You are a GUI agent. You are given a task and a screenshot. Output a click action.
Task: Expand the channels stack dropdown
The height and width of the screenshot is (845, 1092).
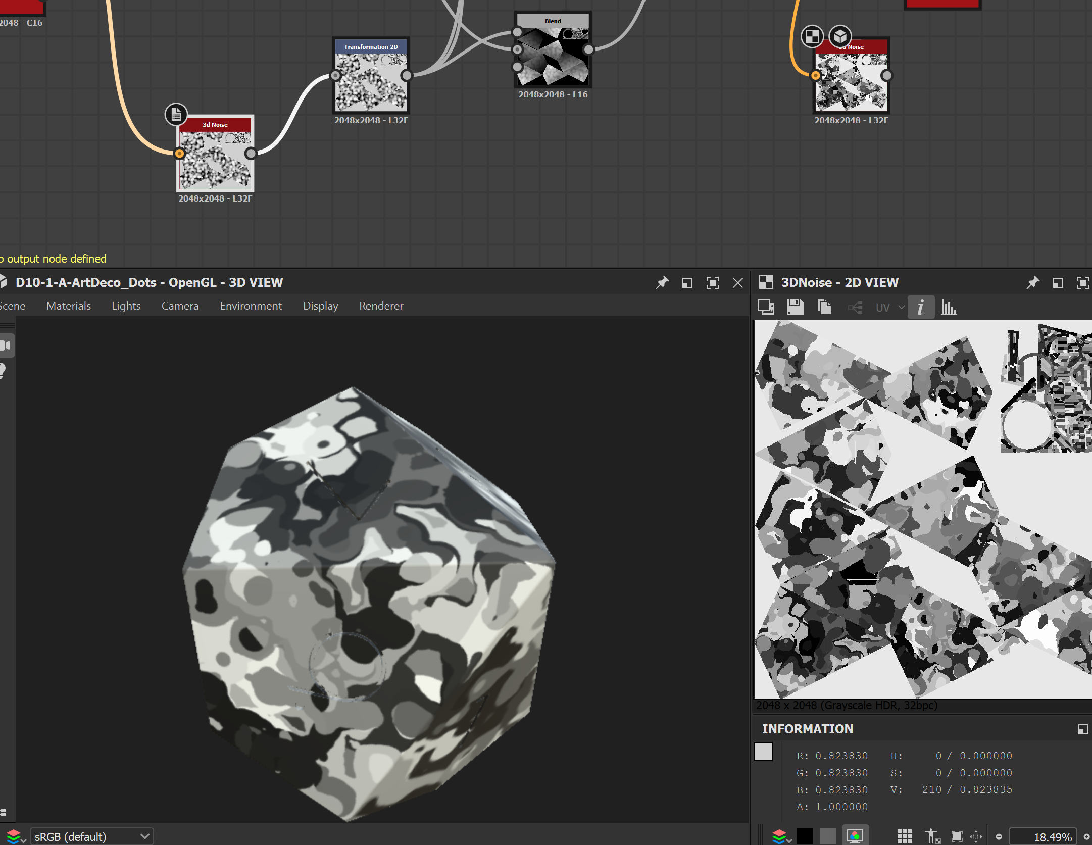(x=782, y=836)
